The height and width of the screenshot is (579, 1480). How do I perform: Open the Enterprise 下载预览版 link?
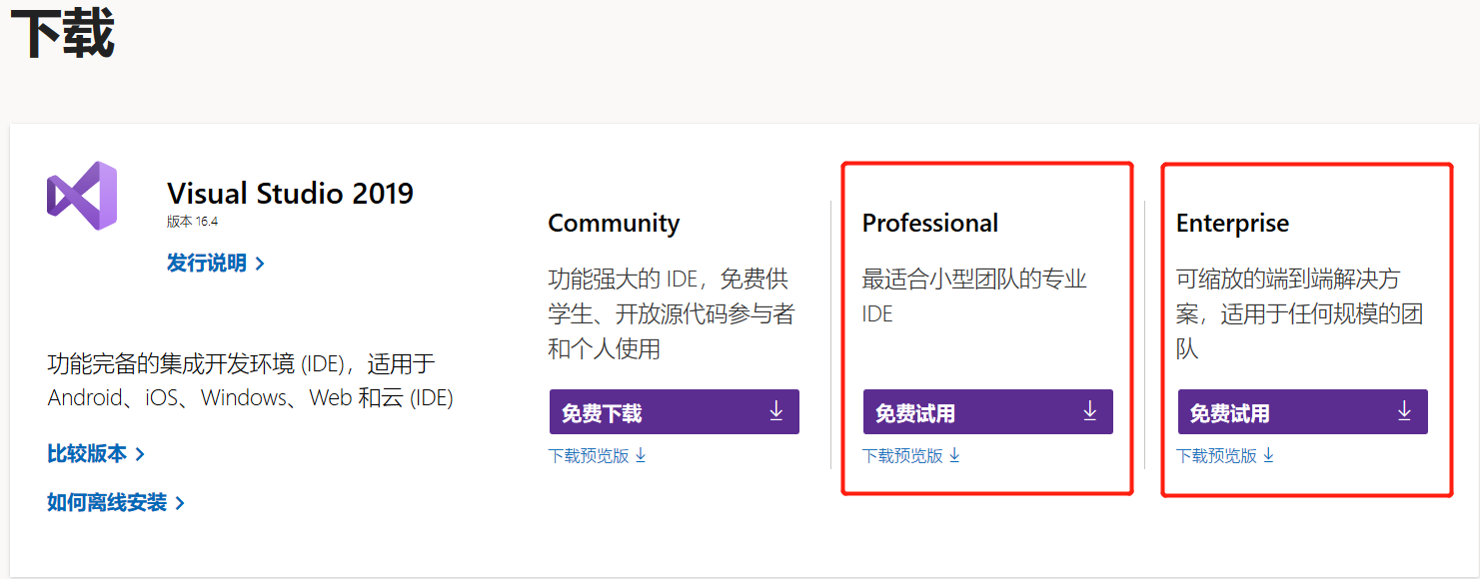point(1226,456)
